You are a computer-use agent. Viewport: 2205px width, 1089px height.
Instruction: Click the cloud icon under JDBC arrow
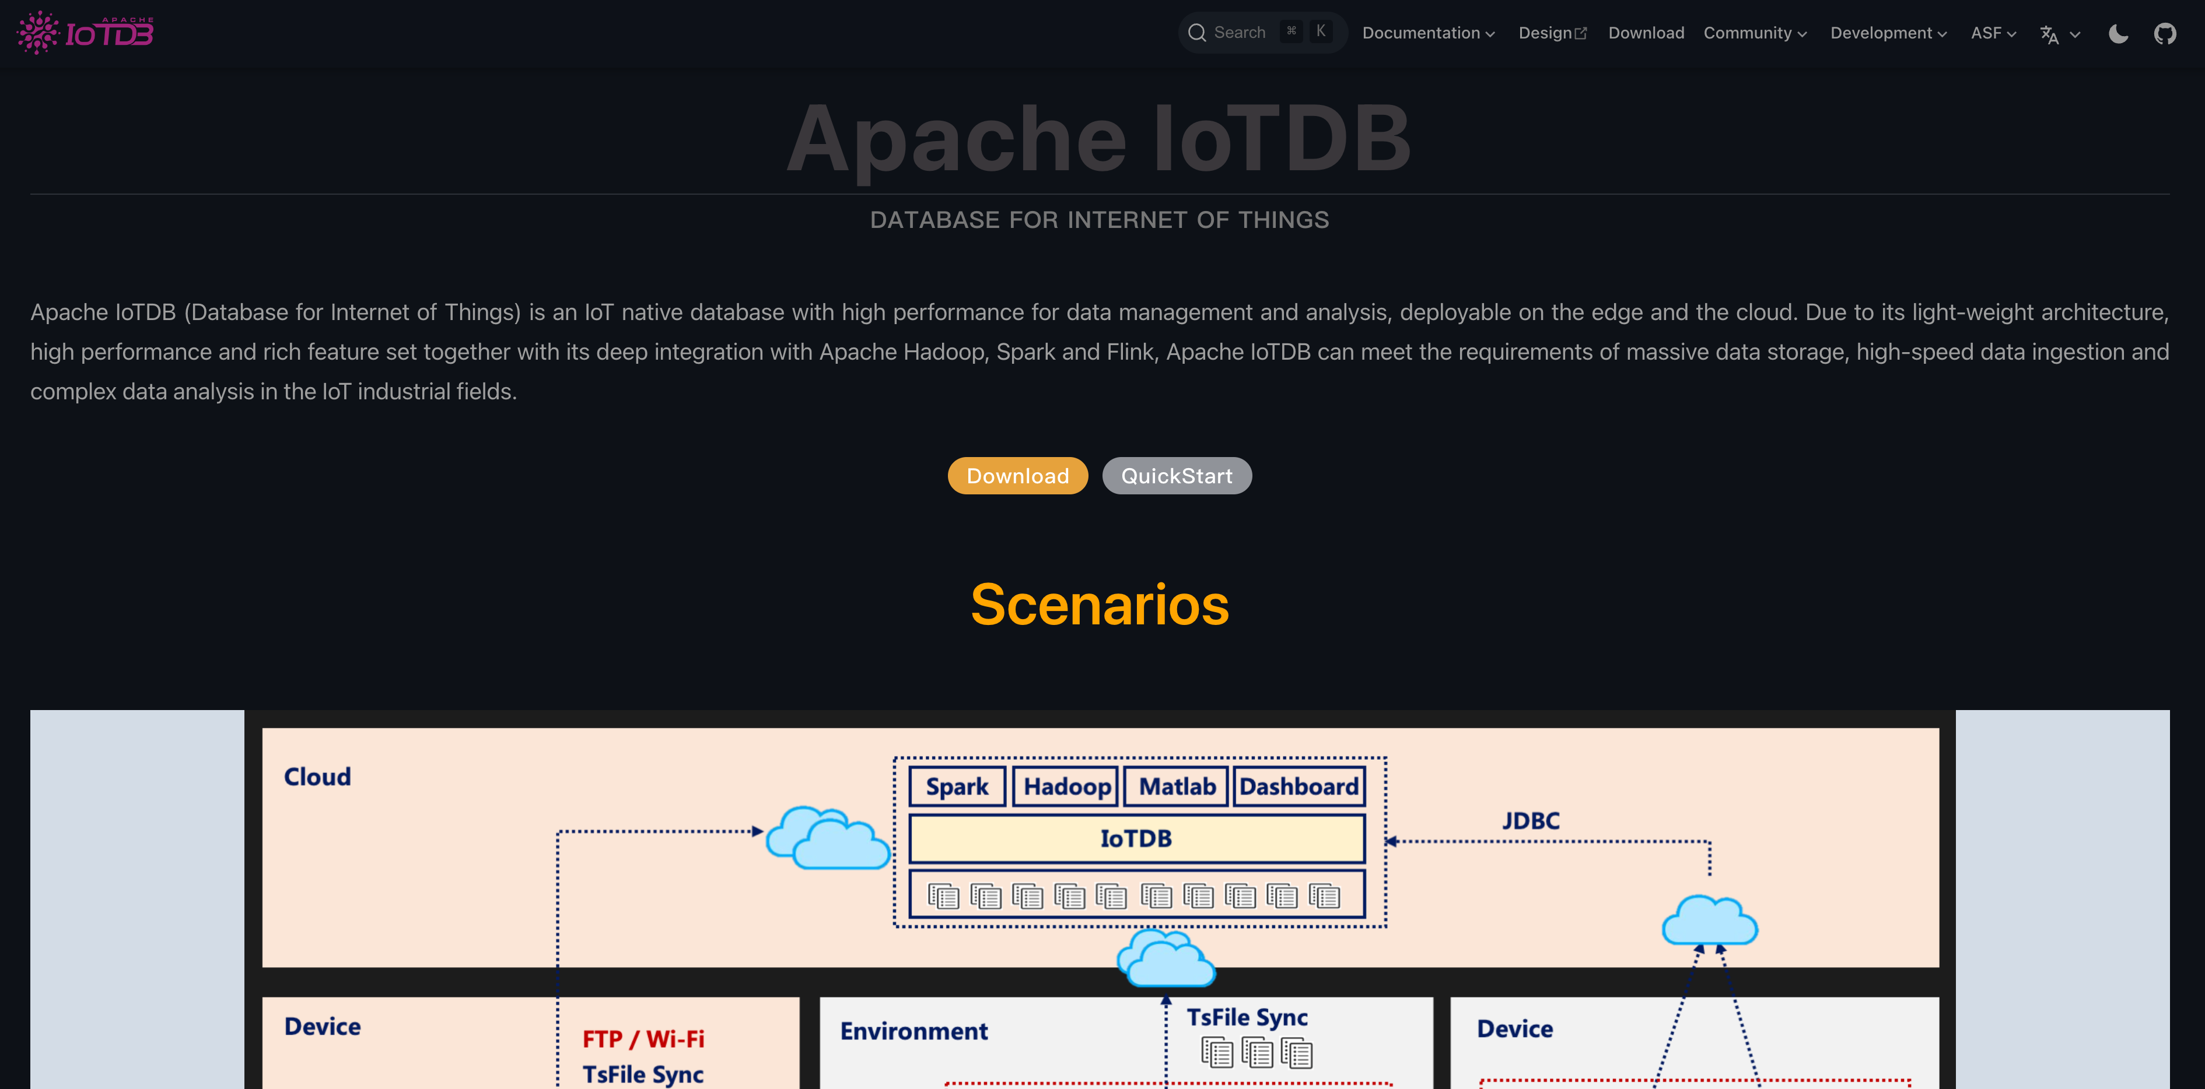[1709, 921]
